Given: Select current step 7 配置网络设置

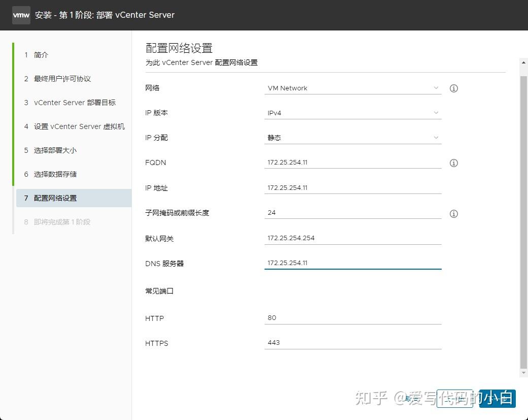Looking at the screenshot, I should (x=74, y=198).
